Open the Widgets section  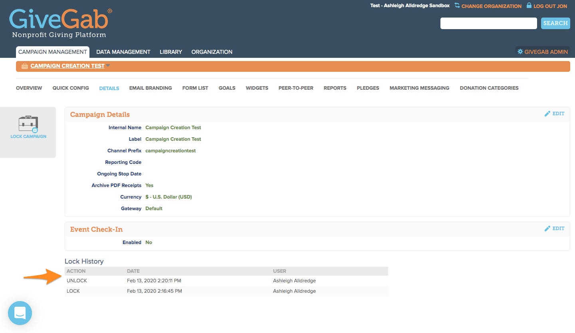point(257,88)
